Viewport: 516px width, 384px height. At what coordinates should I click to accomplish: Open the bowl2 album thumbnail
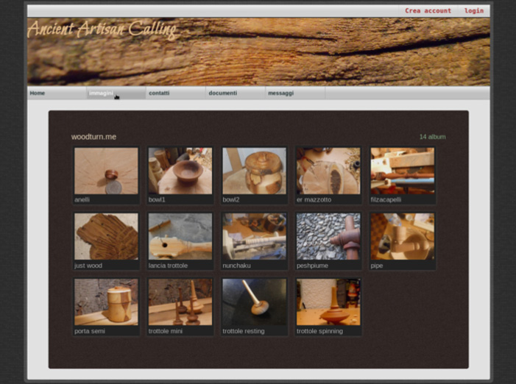click(x=254, y=171)
